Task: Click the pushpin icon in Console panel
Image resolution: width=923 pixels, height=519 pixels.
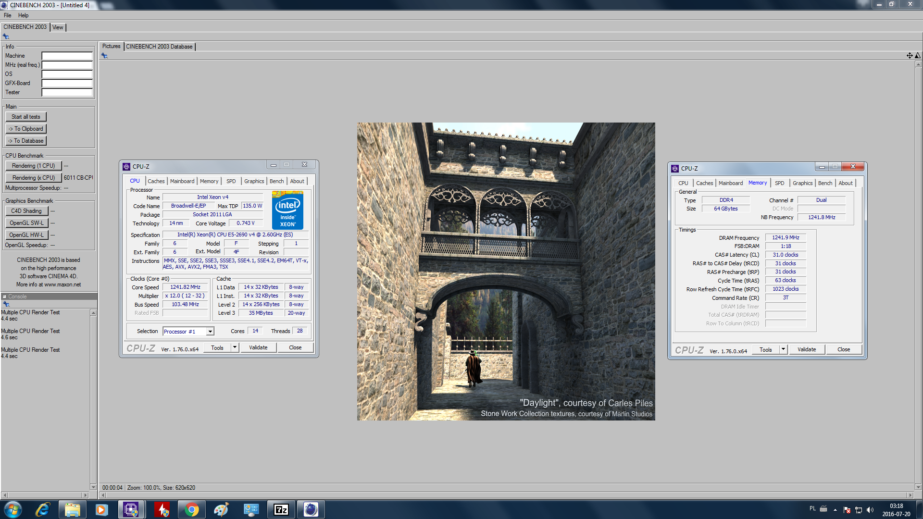Action: coord(6,304)
